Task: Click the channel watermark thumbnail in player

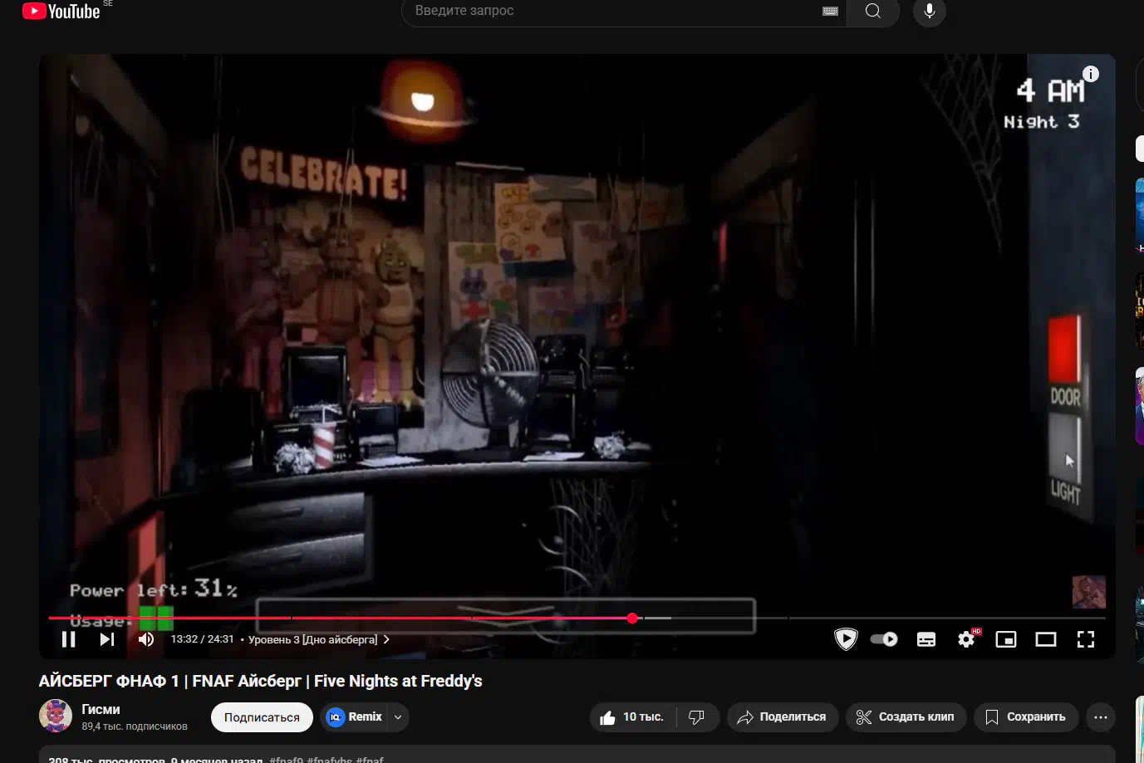Action: tap(1089, 592)
